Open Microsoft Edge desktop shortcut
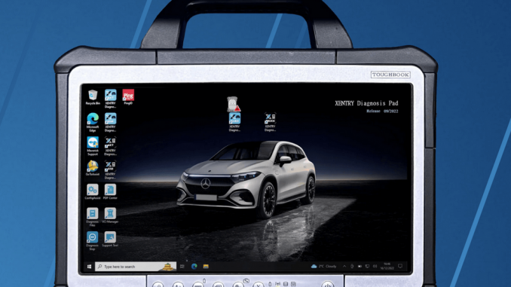 point(93,122)
